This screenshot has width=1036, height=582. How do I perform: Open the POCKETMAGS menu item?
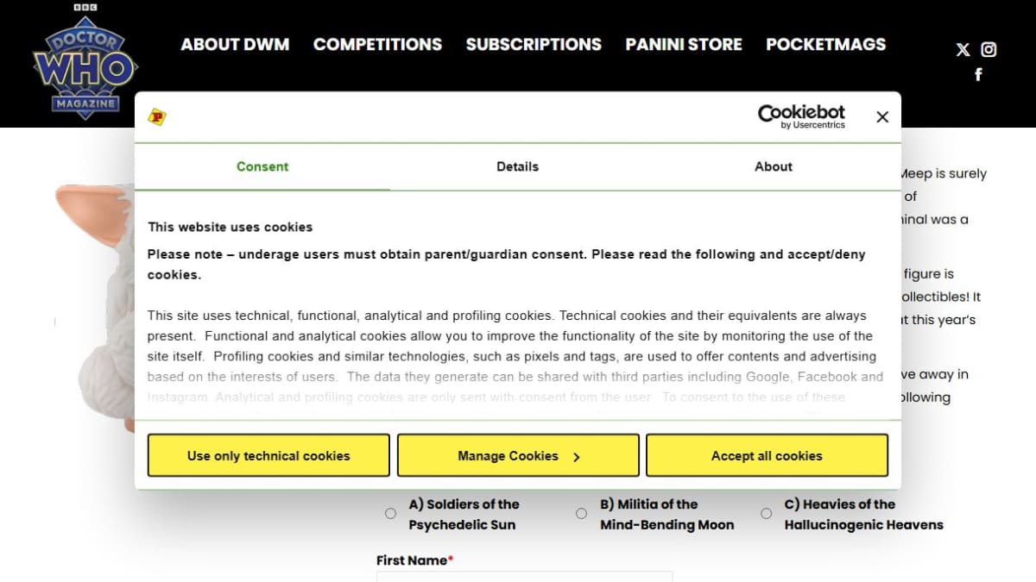click(x=825, y=44)
